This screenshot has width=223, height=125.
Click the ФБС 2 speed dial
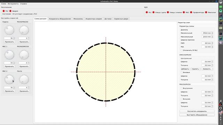click(9, 80)
